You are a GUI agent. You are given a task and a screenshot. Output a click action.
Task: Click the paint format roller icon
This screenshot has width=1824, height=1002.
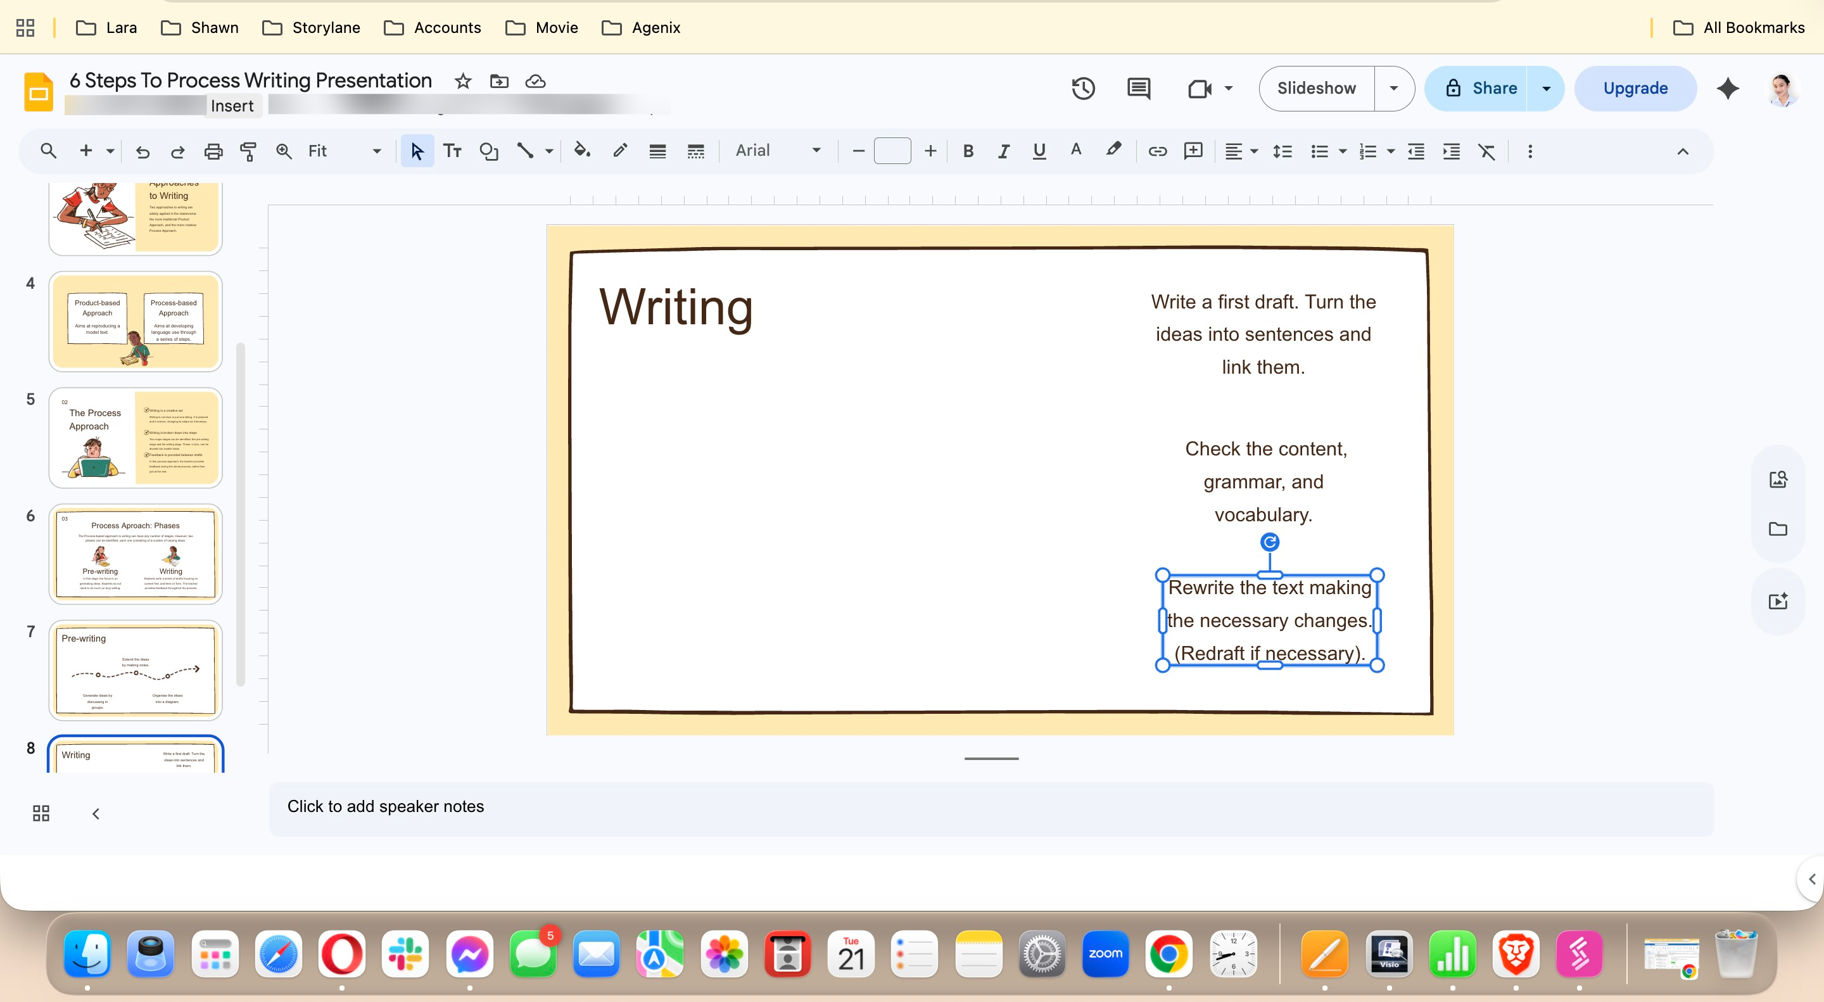(248, 151)
